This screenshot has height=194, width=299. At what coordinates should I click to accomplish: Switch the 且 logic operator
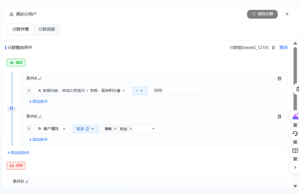pyautogui.click(x=11, y=109)
